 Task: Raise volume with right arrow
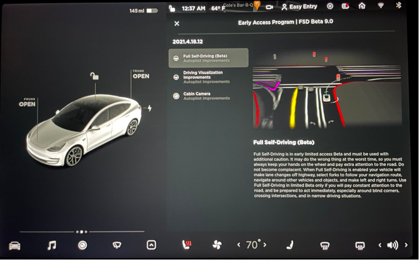tap(406, 245)
